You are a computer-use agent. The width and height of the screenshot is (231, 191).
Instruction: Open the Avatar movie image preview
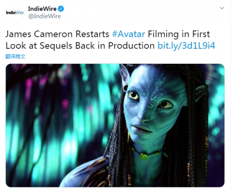[x=115, y=126]
